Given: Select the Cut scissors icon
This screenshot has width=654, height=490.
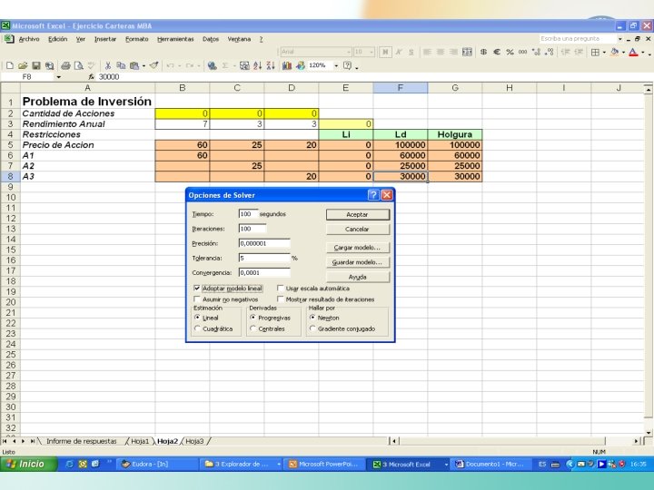Looking at the screenshot, I should tap(107, 65).
